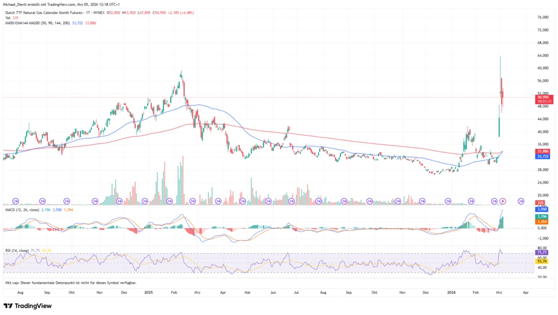Click the leftmost purple rollover marker
The image size is (558, 315).
click(x=16, y=200)
